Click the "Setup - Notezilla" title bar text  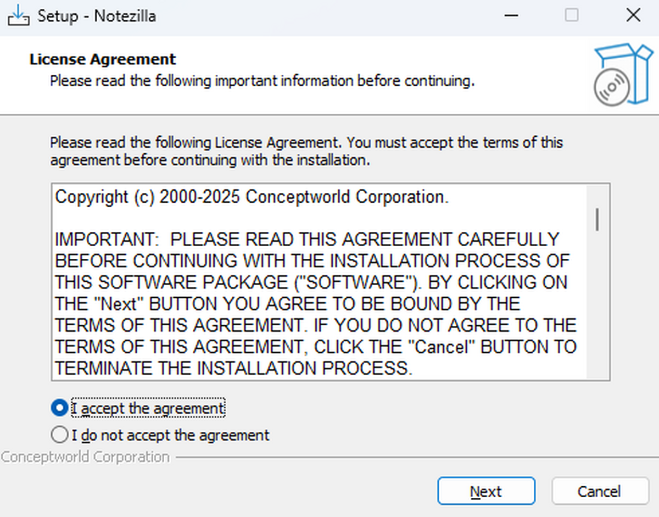click(97, 16)
